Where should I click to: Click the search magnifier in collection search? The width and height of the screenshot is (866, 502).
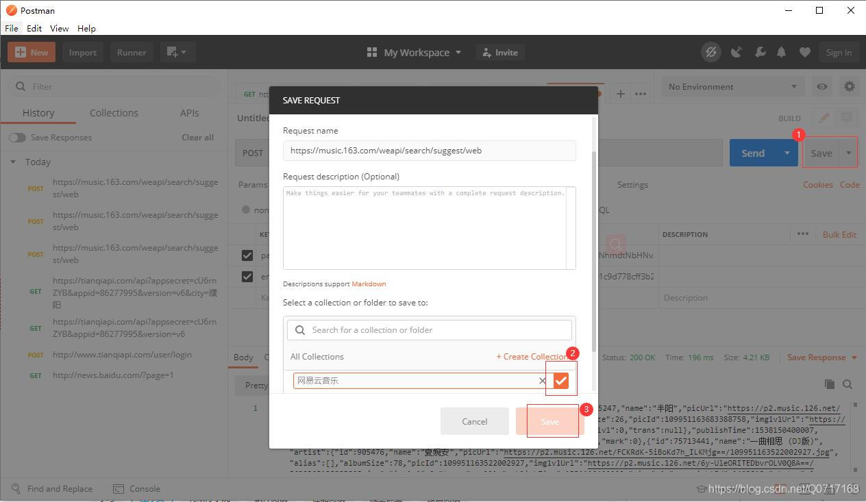300,330
